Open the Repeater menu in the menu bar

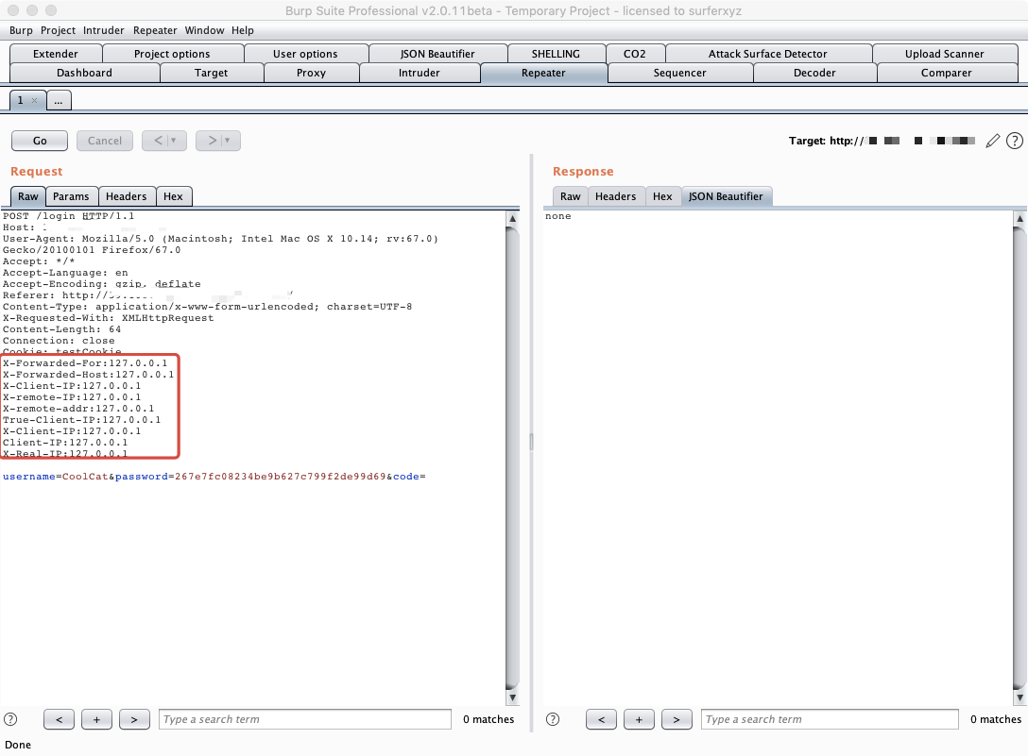(x=154, y=29)
